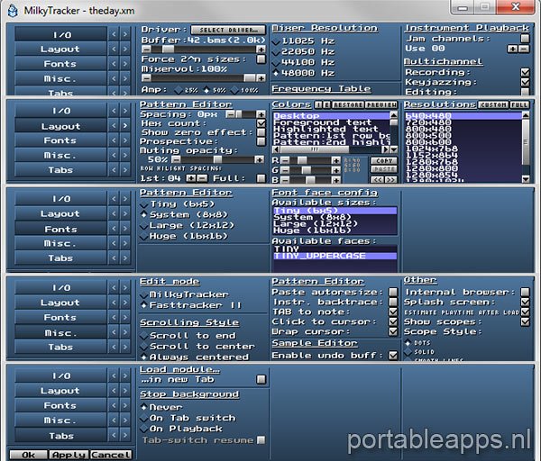Click the Select Driver button
The height and width of the screenshot is (461, 541).
228,30
